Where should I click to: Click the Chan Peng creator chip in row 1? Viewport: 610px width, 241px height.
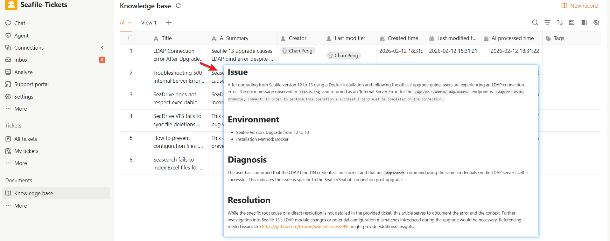tap(298, 51)
